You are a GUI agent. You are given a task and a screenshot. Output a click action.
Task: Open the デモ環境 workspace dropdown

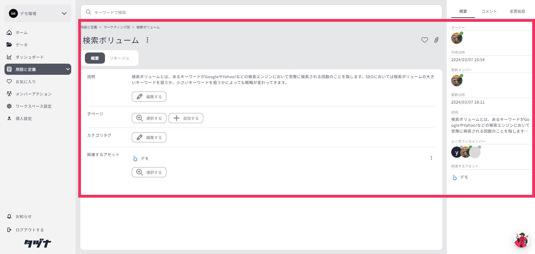[x=38, y=13]
